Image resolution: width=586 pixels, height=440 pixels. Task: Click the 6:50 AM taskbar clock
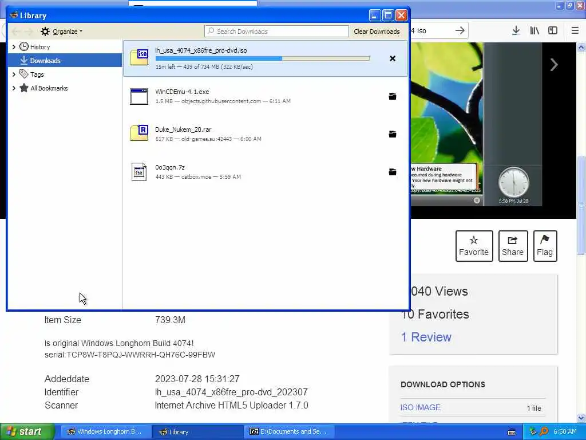click(565, 431)
